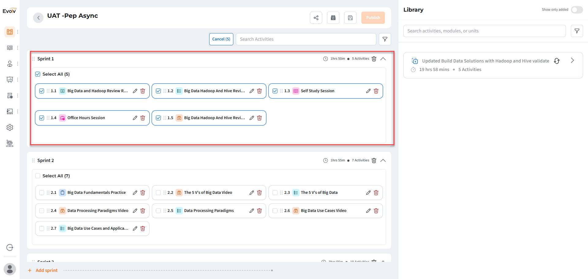This screenshot has height=279, width=588.
Task: Edit activity 2.7 Big Data Use Cases and Applications
Action: pos(135,228)
